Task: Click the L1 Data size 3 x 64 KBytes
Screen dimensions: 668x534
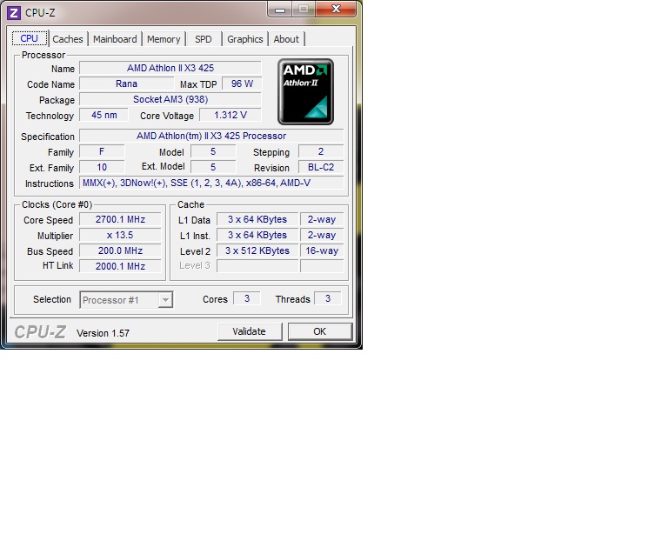Action: click(x=257, y=220)
